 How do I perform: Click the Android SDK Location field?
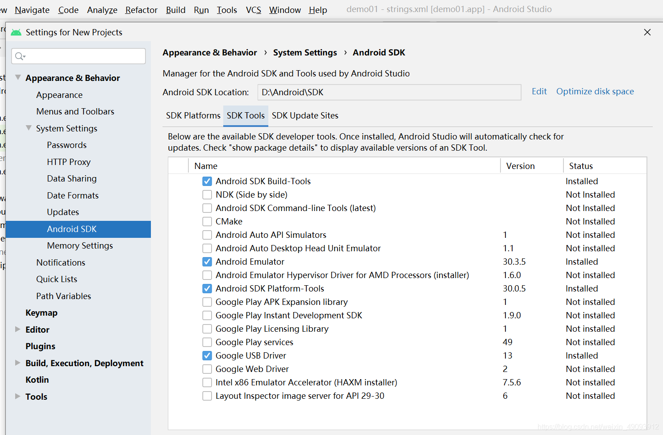tap(389, 92)
